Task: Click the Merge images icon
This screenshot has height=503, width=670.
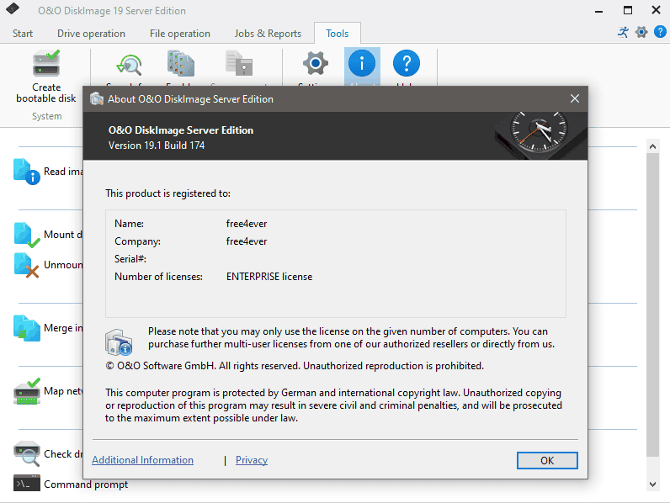Action: pyautogui.click(x=26, y=328)
